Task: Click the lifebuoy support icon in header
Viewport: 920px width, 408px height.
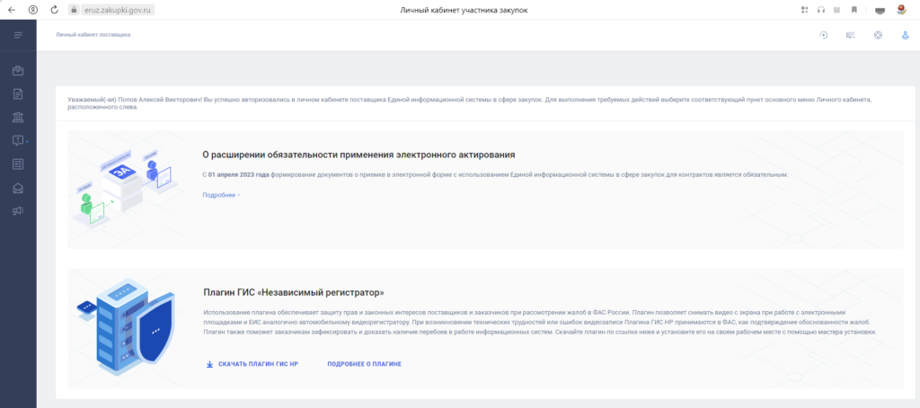Action: pyautogui.click(x=878, y=35)
